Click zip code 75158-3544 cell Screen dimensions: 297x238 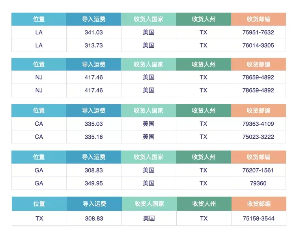click(259, 219)
